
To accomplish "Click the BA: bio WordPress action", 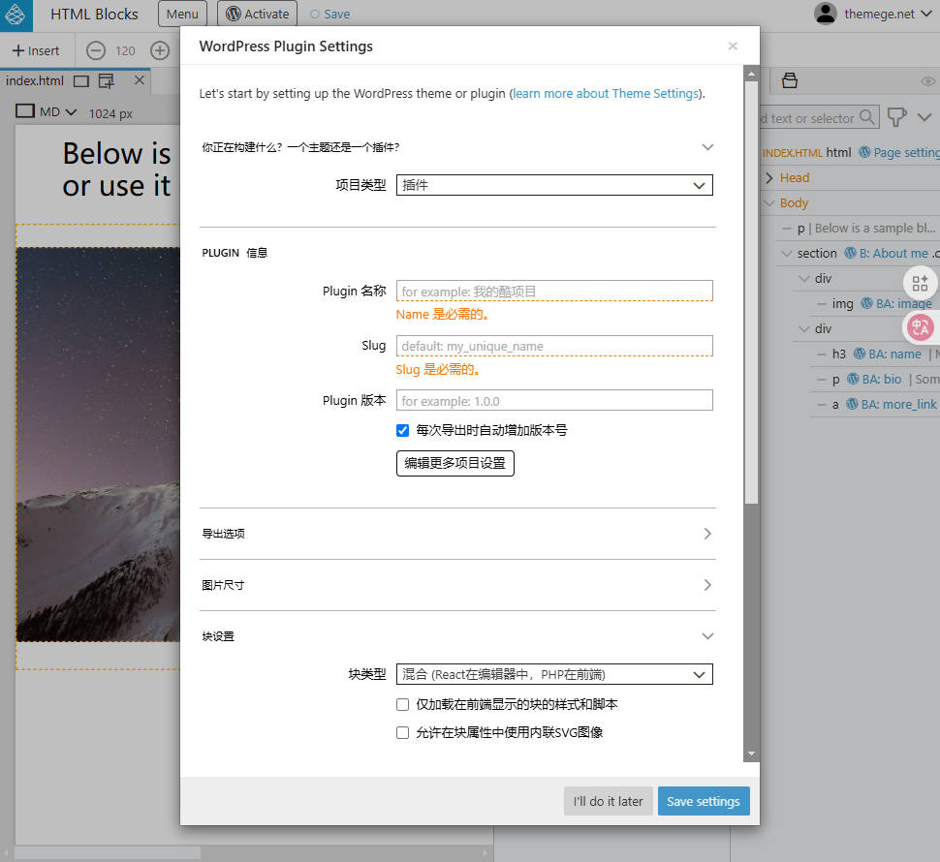I will (x=874, y=380).
